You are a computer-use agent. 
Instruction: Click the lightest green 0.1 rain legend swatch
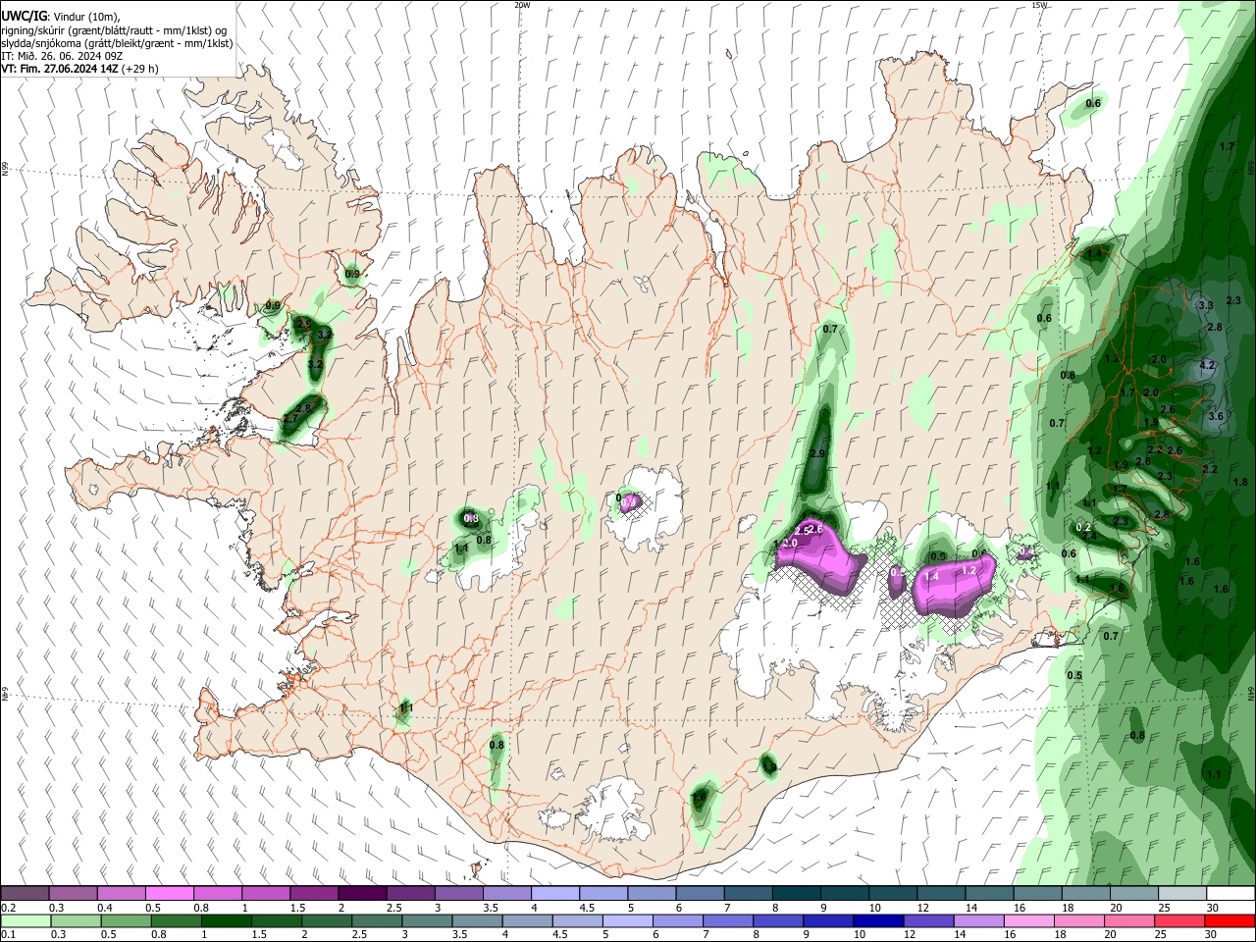point(25,921)
